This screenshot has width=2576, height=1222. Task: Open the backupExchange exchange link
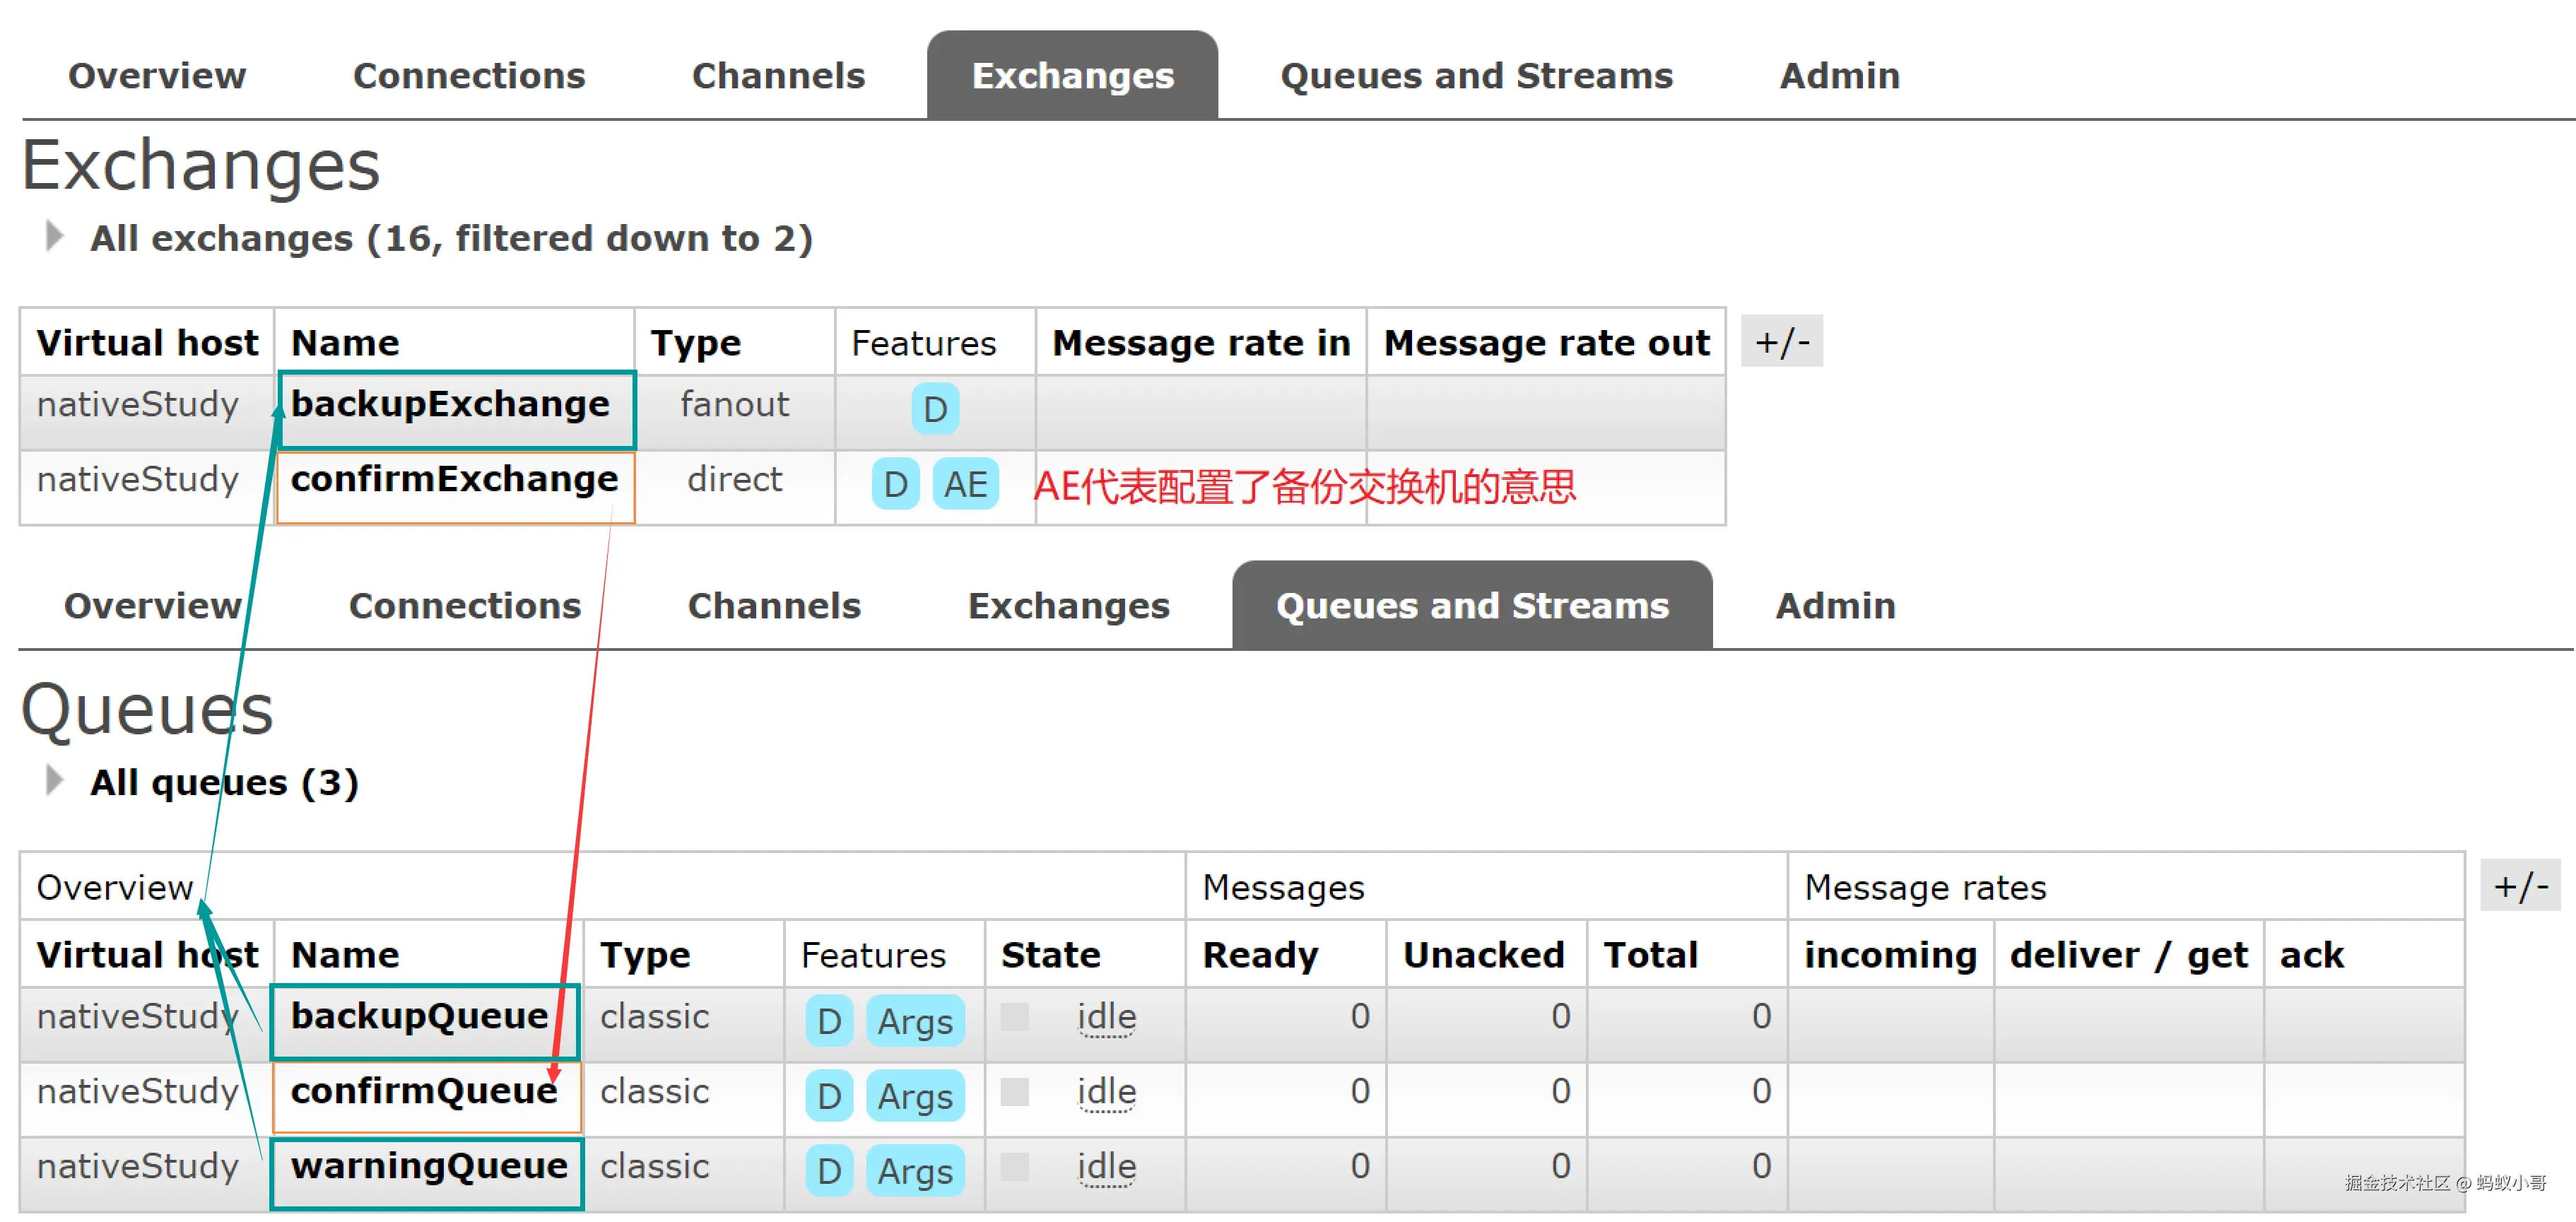[450, 404]
